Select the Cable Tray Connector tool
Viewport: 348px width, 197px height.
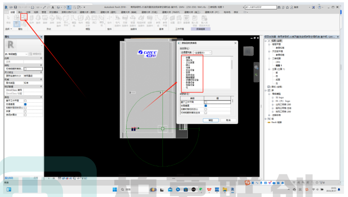(x=141, y=20)
